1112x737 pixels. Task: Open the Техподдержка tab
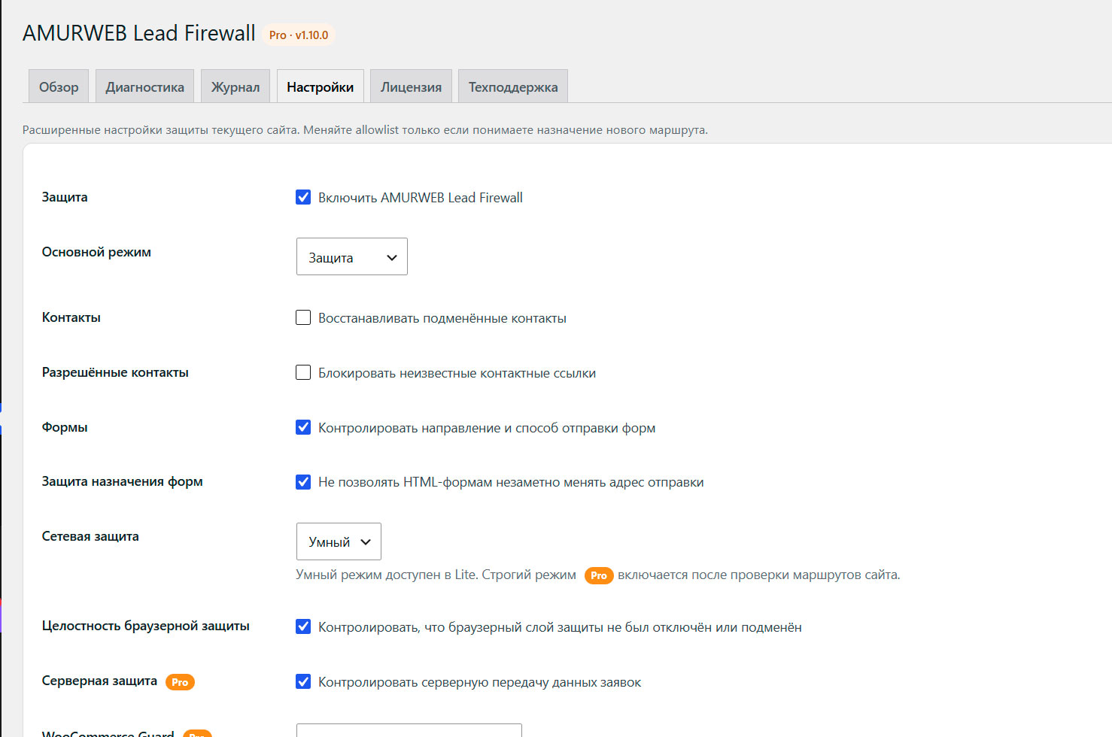click(x=513, y=86)
